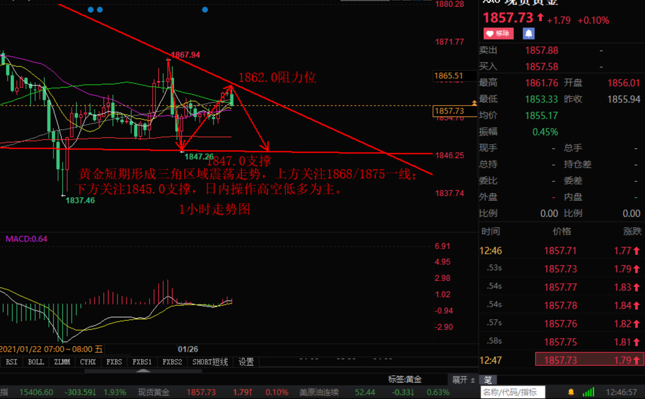Click the orange current price marker triangle
The image size is (645, 399).
[474, 103]
